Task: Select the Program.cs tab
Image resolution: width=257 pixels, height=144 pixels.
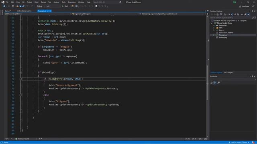Action: pyautogui.click(x=42, y=11)
